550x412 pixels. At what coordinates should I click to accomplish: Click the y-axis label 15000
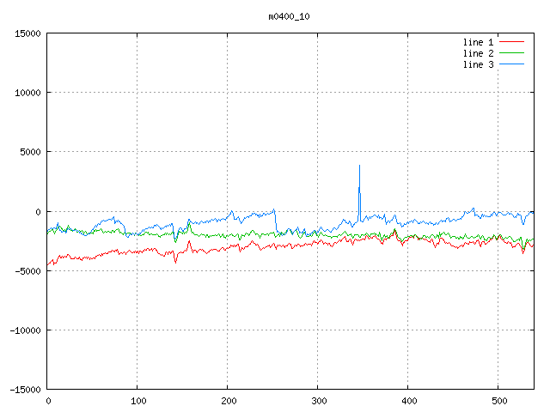click(27, 33)
